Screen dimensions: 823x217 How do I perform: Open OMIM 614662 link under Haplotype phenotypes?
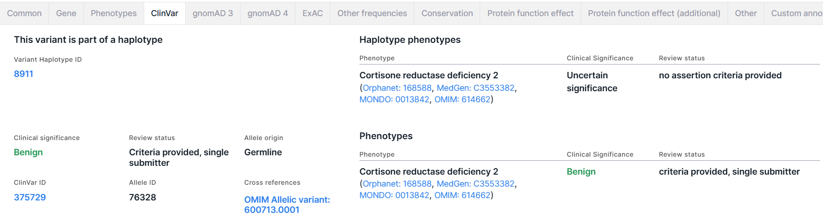coord(463,99)
